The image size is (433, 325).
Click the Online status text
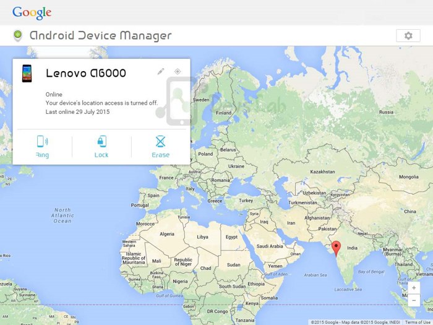click(x=54, y=95)
